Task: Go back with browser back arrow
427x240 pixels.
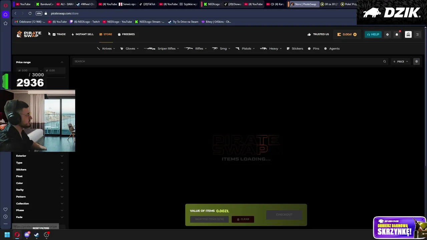Action: point(15,13)
